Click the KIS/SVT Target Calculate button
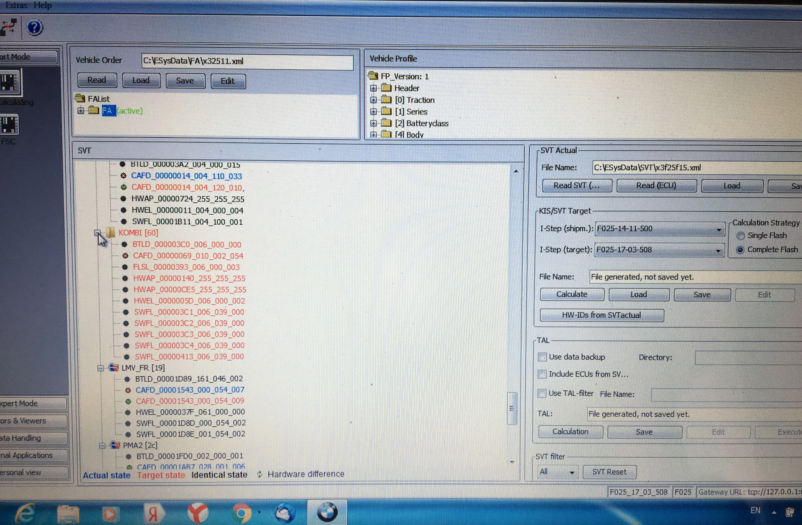 coord(572,294)
